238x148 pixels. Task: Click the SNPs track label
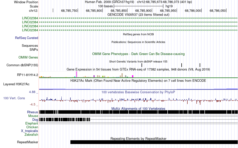coord(34,49)
